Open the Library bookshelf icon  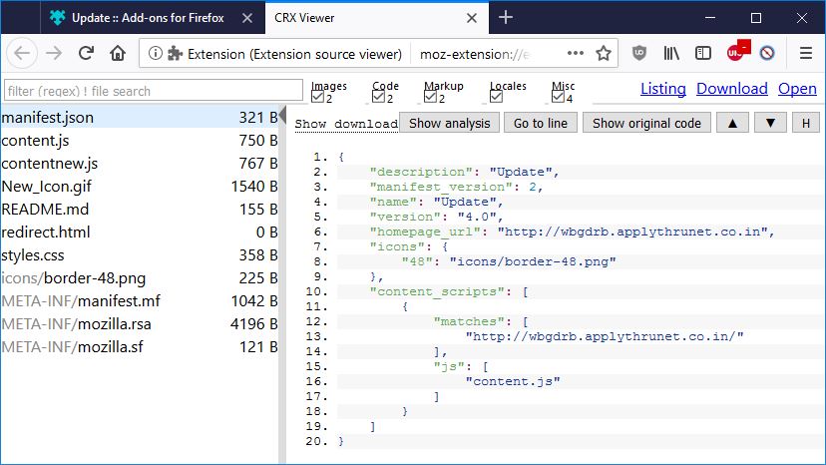click(673, 54)
